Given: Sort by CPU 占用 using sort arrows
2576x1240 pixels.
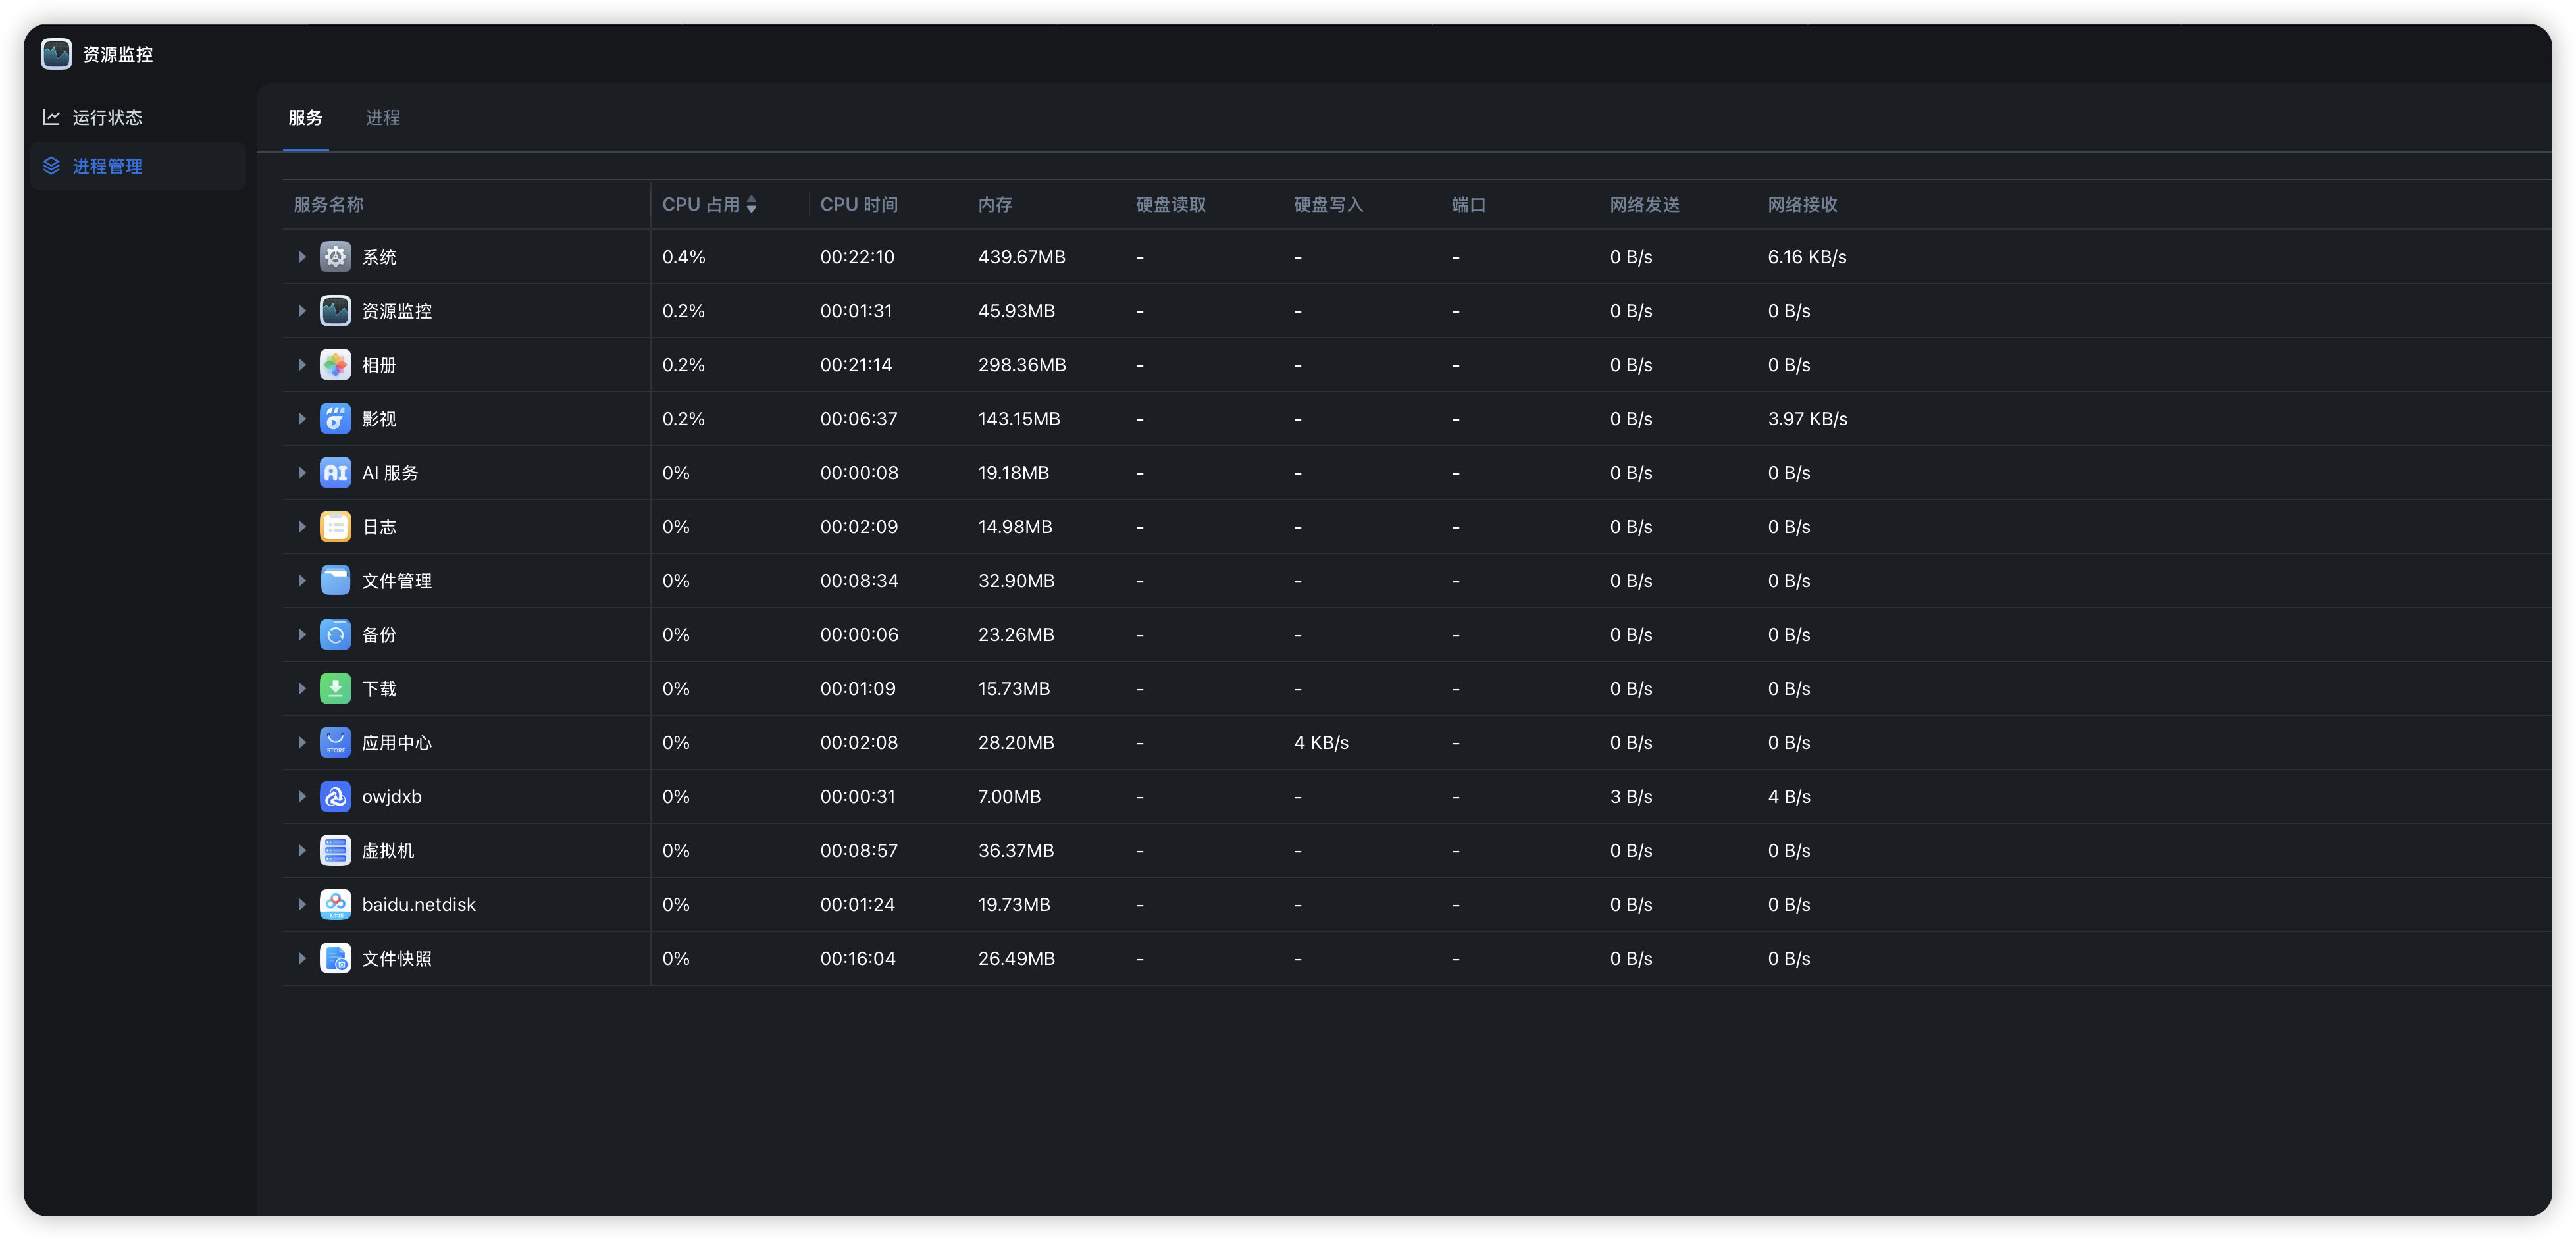Looking at the screenshot, I should [751, 205].
